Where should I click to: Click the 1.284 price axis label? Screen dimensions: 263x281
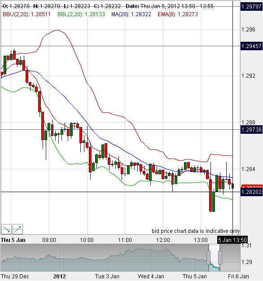(x=248, y=169)
